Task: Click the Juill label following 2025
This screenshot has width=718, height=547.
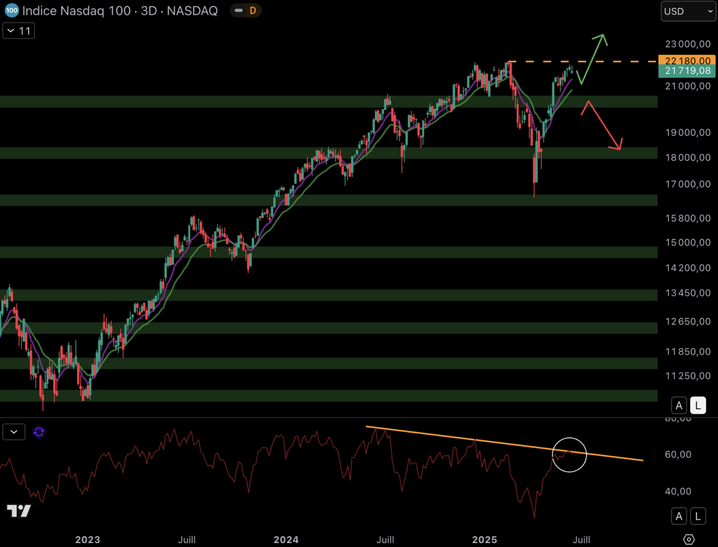Action: pos(581,540)
